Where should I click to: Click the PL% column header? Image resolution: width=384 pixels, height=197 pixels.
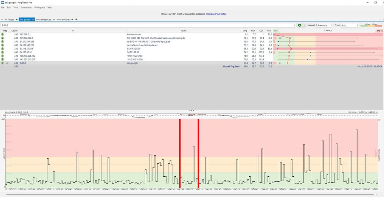click(269, 31)
